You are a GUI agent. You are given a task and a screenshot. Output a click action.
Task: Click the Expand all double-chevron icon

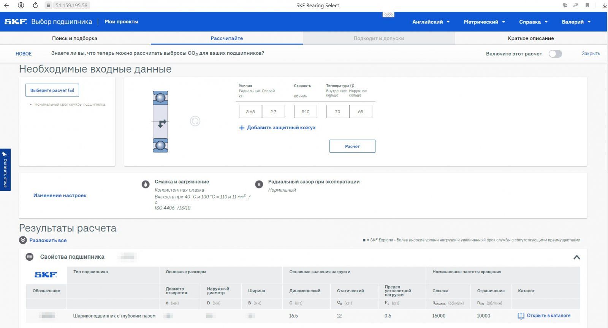click(23, 240)
